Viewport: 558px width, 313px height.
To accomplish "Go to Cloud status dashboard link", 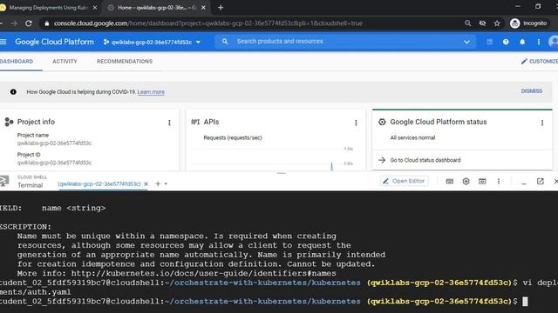I will 425,160.
